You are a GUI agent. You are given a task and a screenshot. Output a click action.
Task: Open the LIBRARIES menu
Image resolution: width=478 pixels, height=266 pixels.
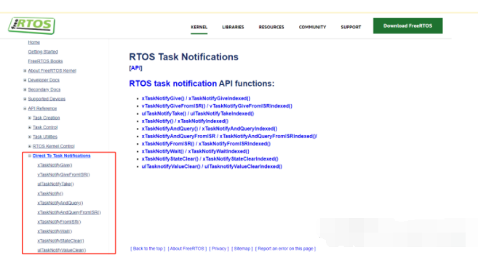coord(233,27)
